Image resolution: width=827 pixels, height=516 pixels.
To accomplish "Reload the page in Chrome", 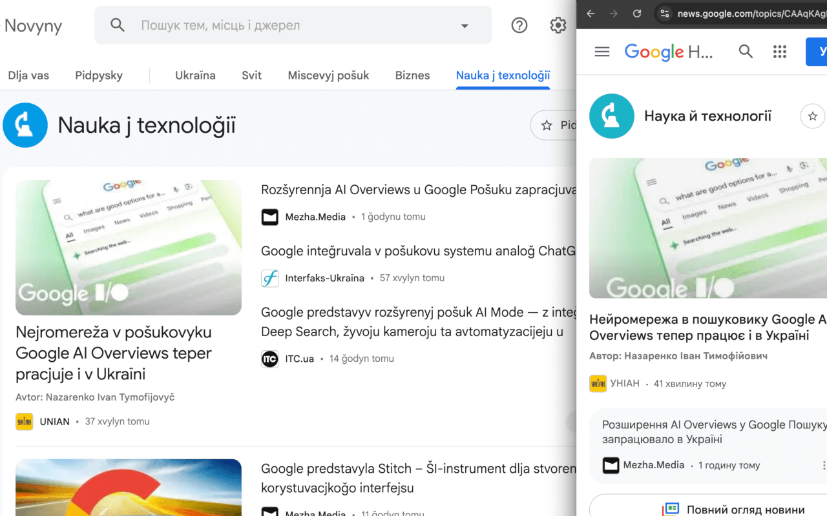I will pos(637,13).
